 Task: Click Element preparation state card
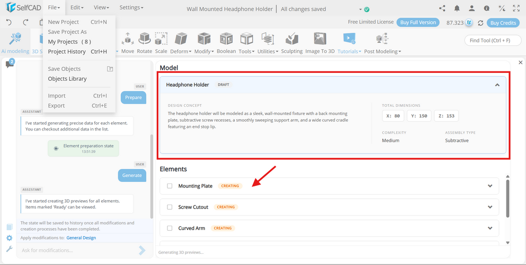click(83, 148)
